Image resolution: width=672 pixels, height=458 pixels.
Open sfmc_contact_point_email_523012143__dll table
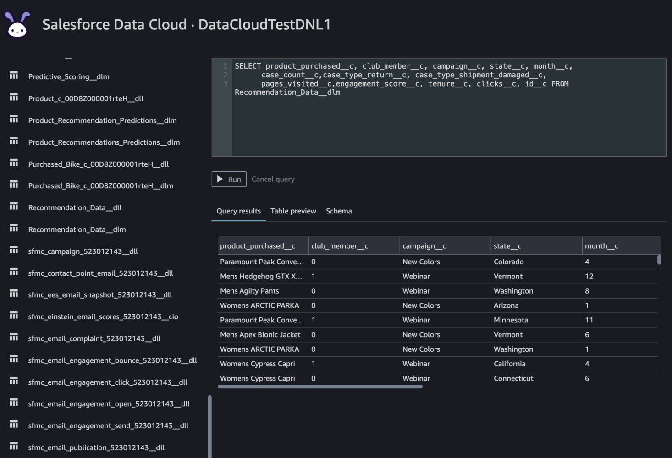(100, 273)
